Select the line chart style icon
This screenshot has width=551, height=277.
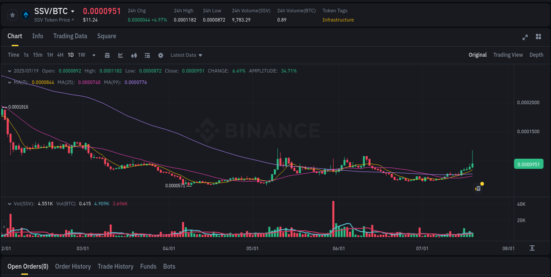click(120, 55)
